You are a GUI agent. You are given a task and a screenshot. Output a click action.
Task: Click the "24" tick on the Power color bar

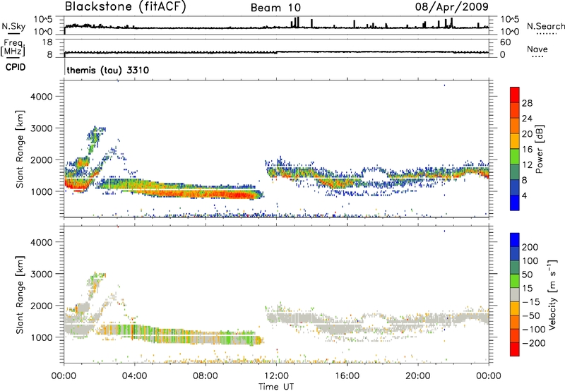527,119
